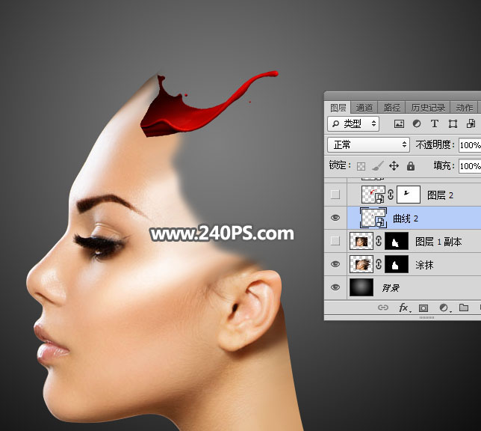Image resolution: width=481 pixels, height=431 pixels.
Task: Select layer named 图层 2
Action: (x=440, y=195)
